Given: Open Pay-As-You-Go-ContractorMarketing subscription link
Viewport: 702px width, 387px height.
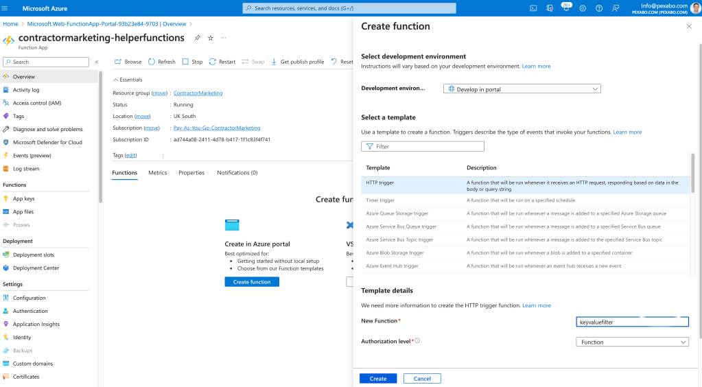Looking at the screenshot, I should point(217,128).
